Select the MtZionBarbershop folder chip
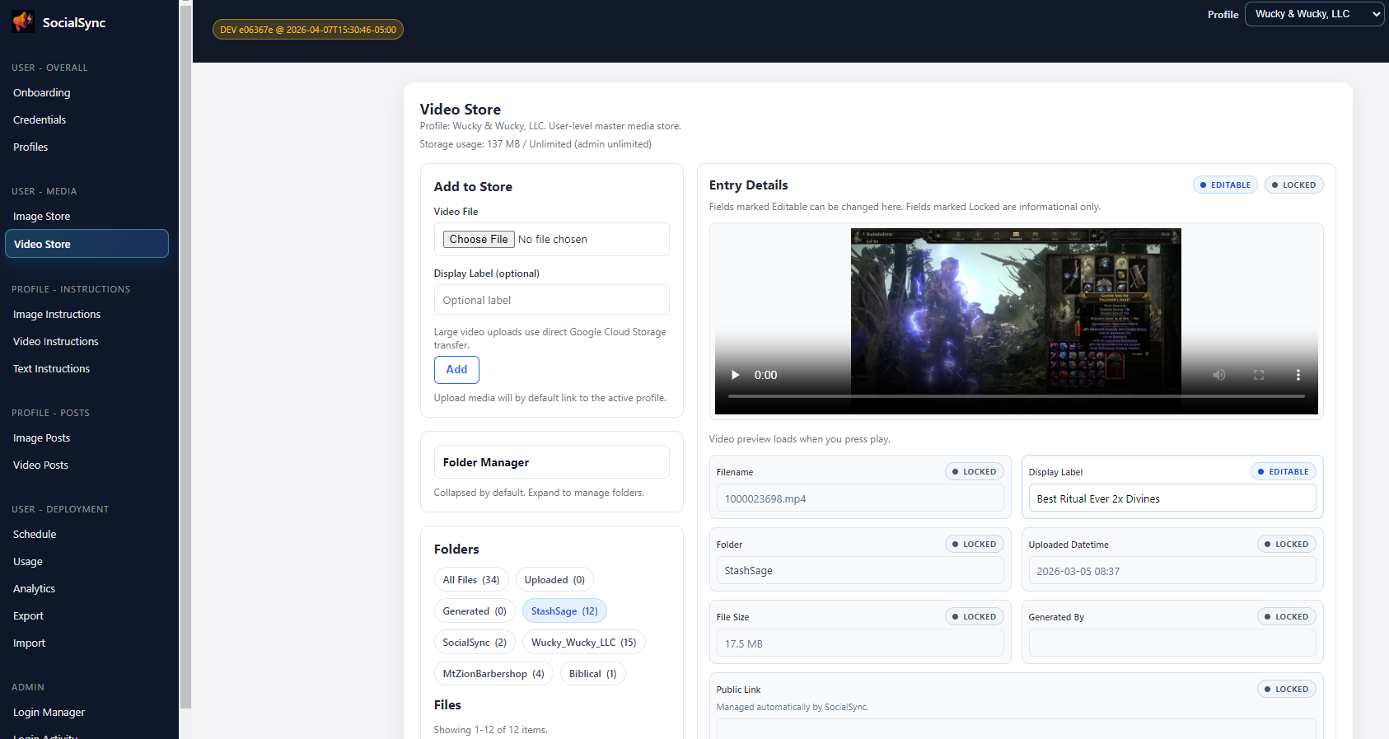The height and width of the screenshot is (739, 1389). pos(493,674)
